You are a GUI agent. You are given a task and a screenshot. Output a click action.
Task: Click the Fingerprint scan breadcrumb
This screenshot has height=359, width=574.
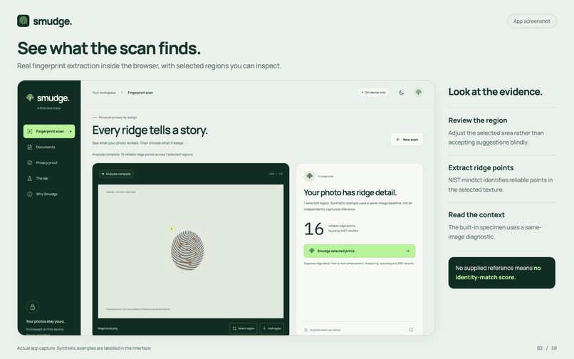tap(140, 93)
